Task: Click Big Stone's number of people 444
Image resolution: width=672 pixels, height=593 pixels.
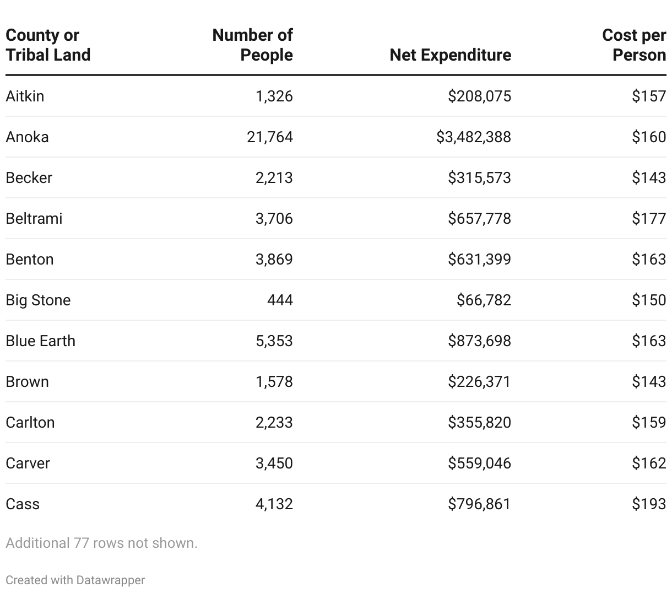Action: tap(280, 300)
